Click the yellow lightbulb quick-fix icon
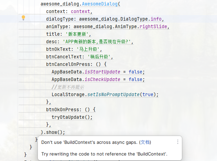 tap(23, 18)
